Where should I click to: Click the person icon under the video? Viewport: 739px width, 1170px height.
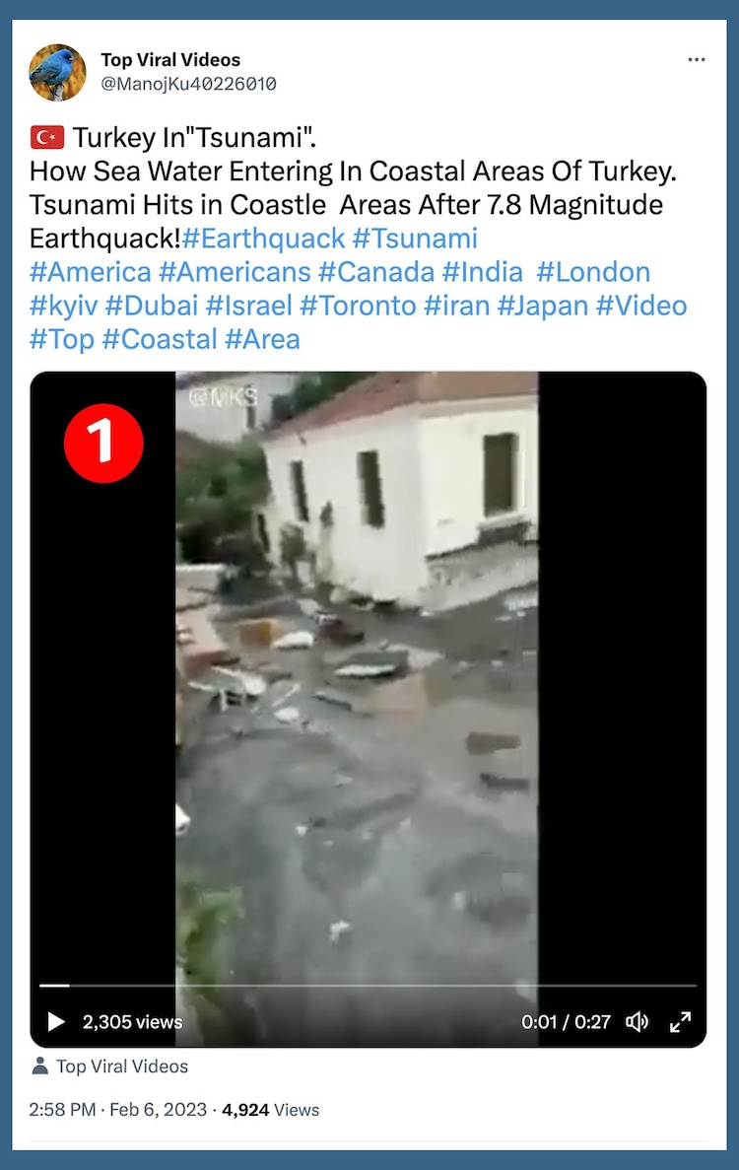pyautogui.click(x=40, y=1067)
